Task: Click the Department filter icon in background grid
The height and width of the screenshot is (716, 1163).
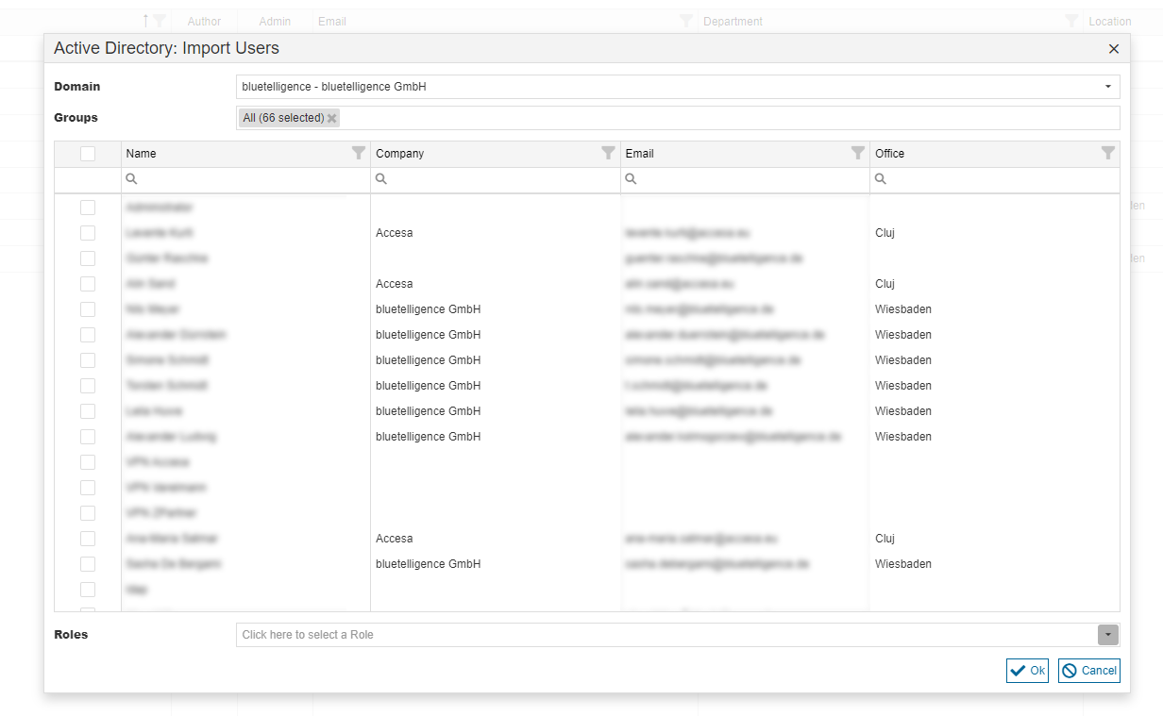Action: pyautogui.click(x=1071, y=21)
